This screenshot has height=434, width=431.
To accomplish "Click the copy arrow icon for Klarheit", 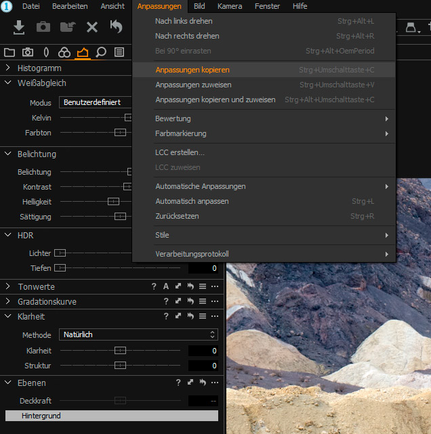I will [178, 316].
